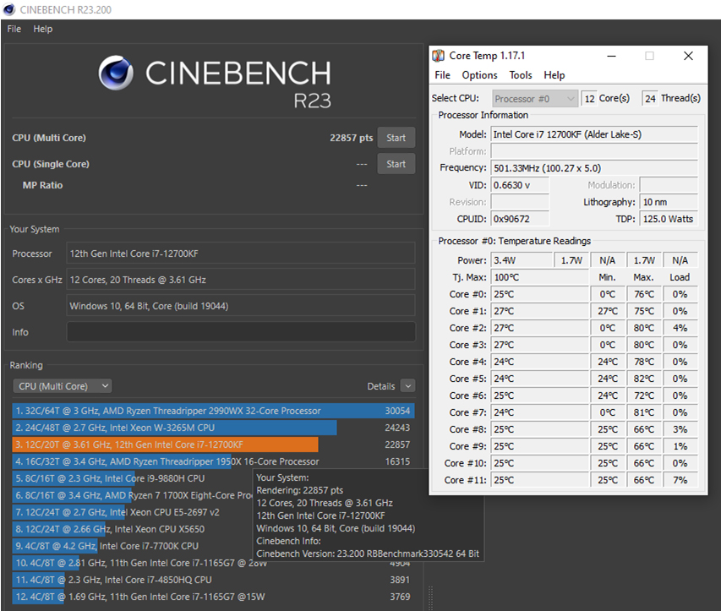Click the VID value 0.6630 v
This screenshot has width=721, height=611.
coord(520,185)
